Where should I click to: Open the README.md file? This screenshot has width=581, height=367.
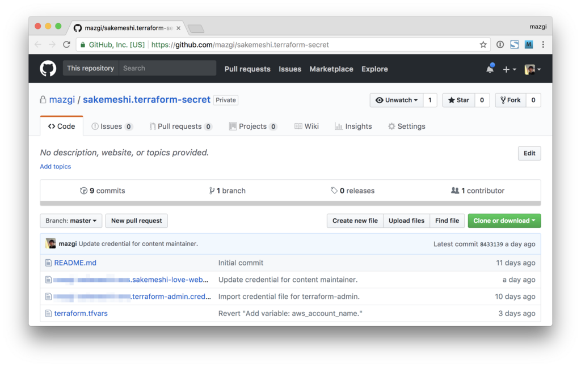(75, 263)
